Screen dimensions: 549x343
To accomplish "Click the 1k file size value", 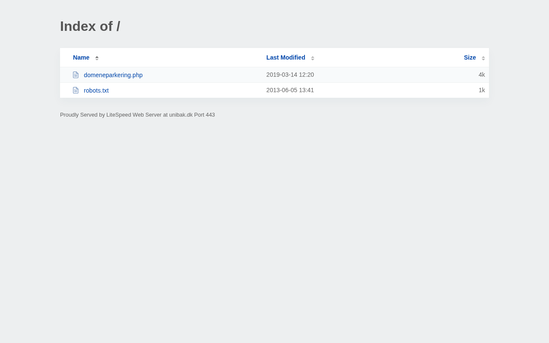I will click(x=482, y=90).
